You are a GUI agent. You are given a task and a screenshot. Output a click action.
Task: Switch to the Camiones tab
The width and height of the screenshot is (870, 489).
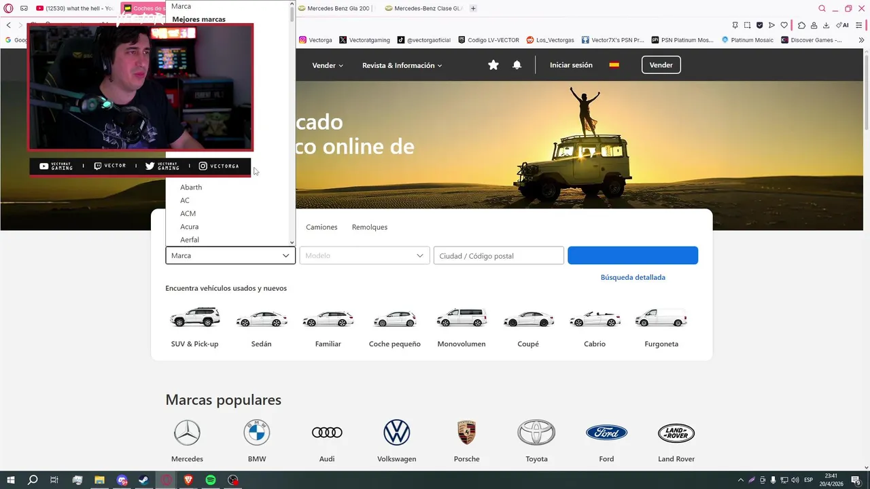(x=321, y=227)
